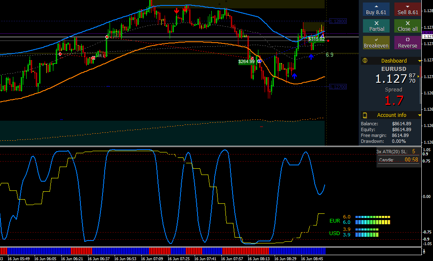Click the EUR currency strength label
This screenshot has height=261, width=433.
coord(335,221)
